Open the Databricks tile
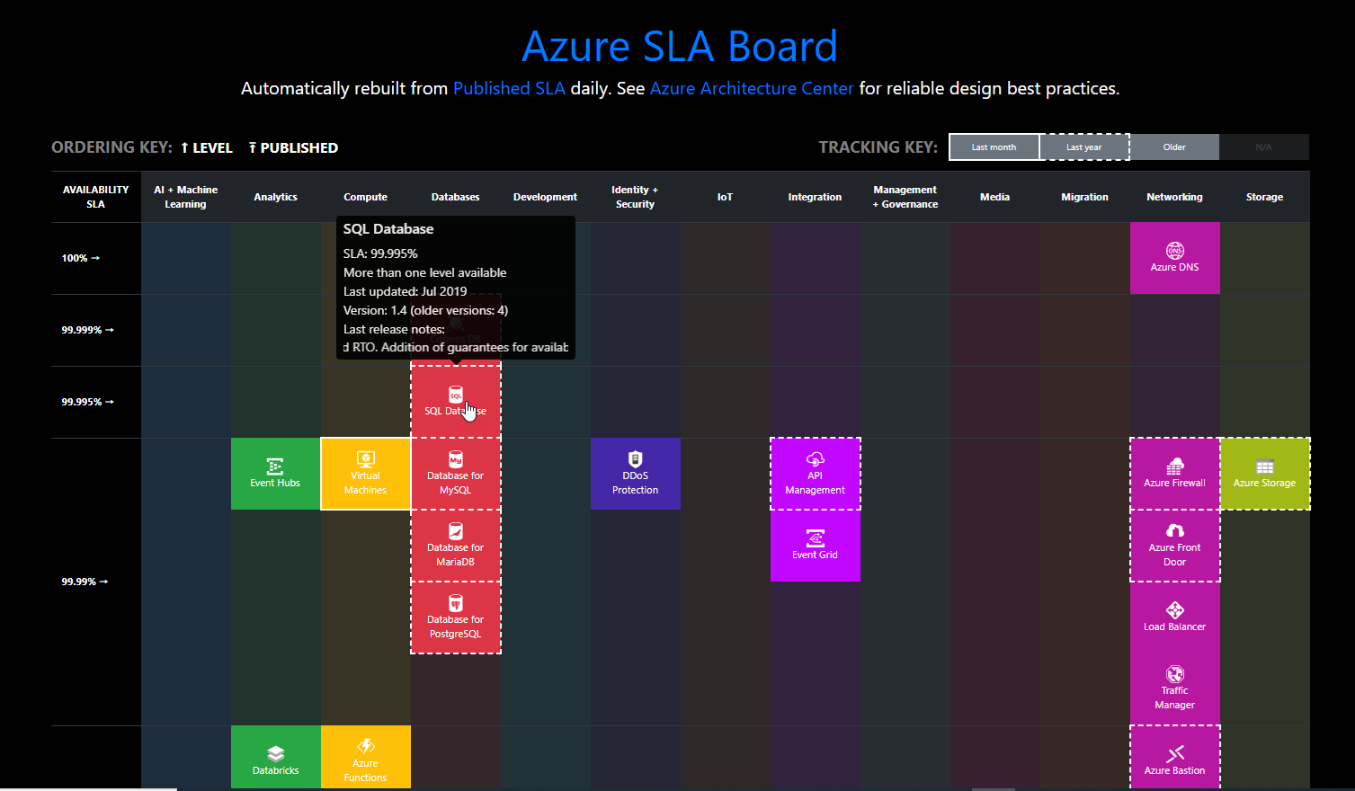Screen dimensions: 1355x791 coord(275,758)
